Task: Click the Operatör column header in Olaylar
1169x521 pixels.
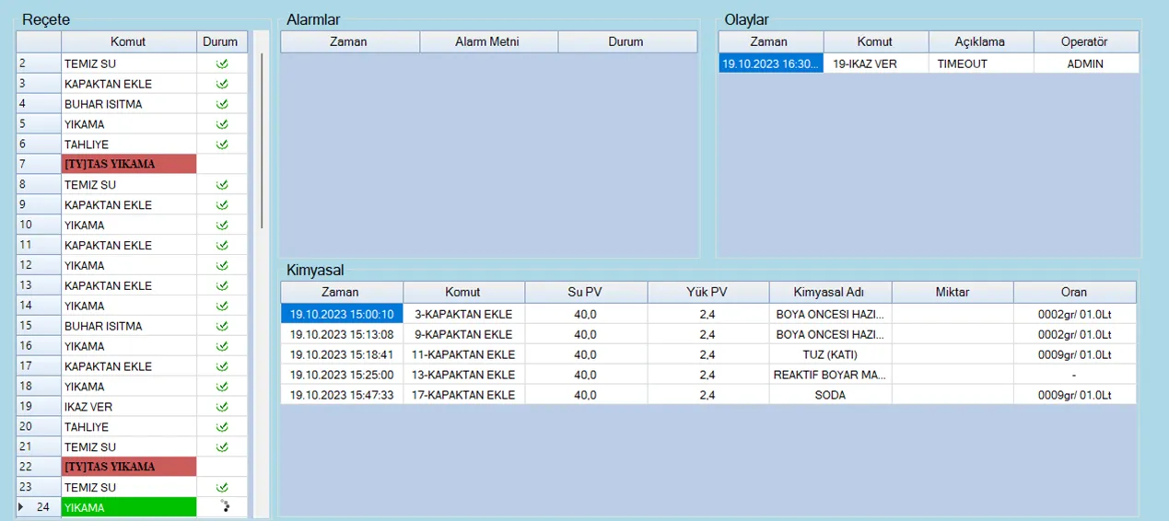Action: click(1084, 41)
